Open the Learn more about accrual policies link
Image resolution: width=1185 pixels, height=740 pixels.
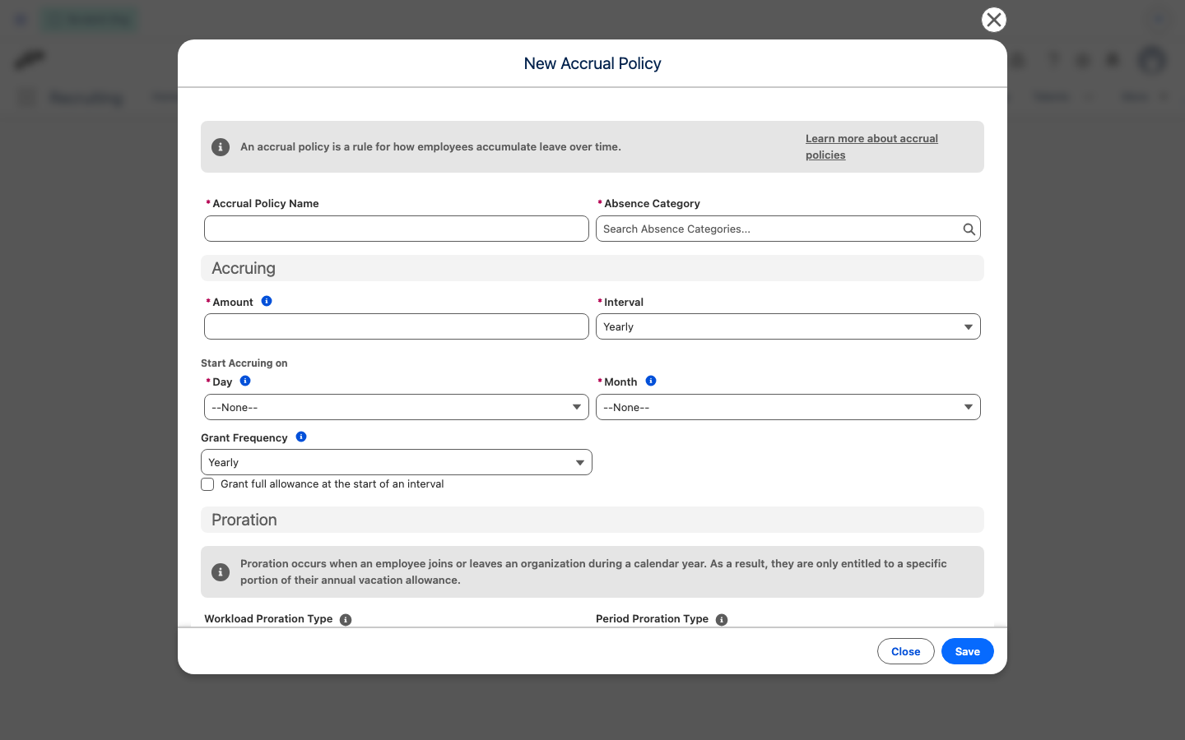click(x=871, y=147)
